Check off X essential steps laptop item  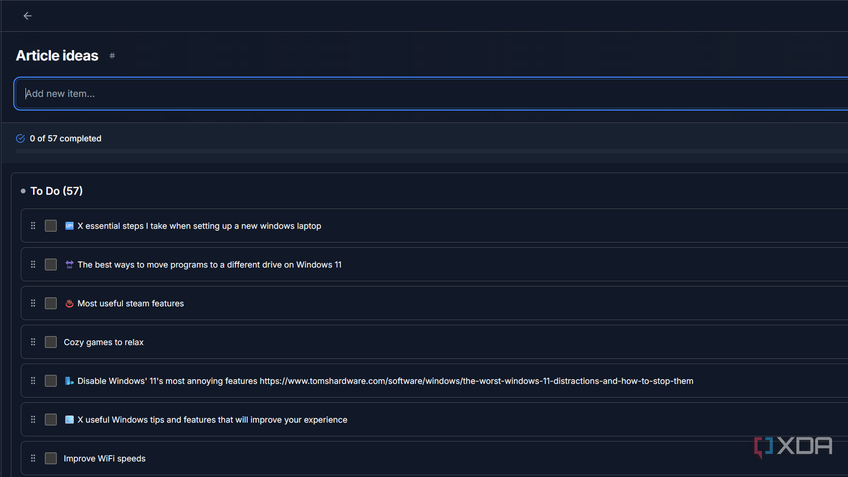point(51,225)
